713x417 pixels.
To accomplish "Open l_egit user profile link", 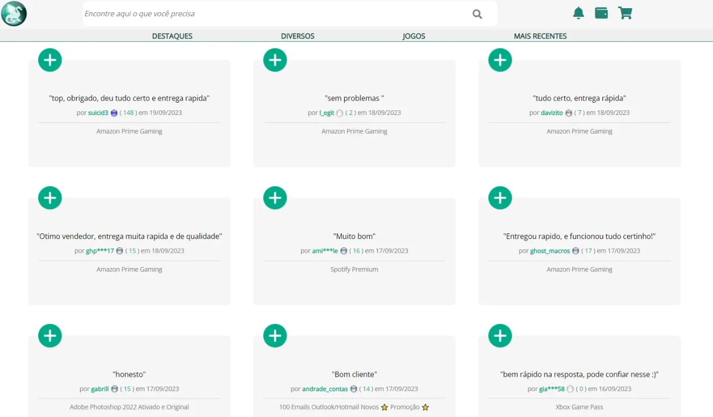I will pos(327,113).
